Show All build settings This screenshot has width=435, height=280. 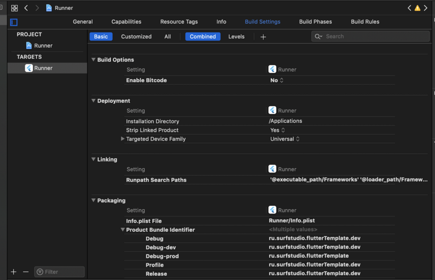[168, 36]
